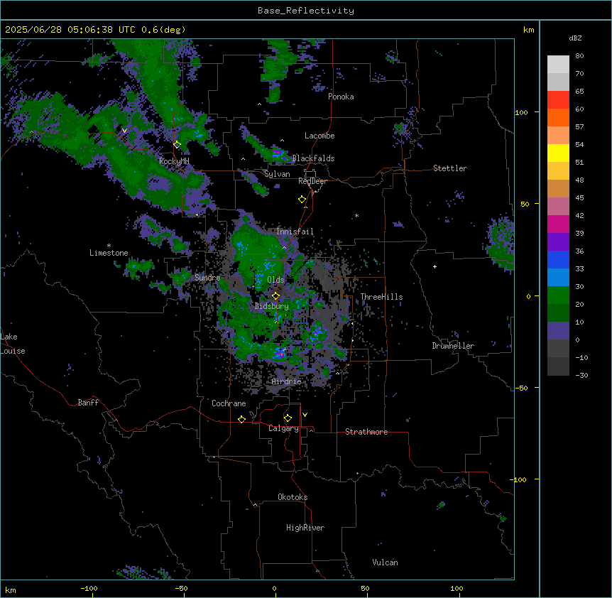Image resolution: width=612 pixels, height=598 pixels.
Task: Click the Sundre label
Action: click(x=207, y=278)
